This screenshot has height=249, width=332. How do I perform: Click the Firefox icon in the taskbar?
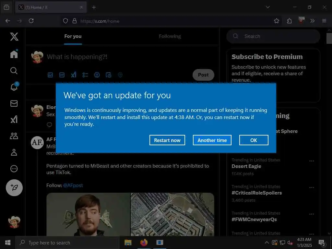point(144,243)
